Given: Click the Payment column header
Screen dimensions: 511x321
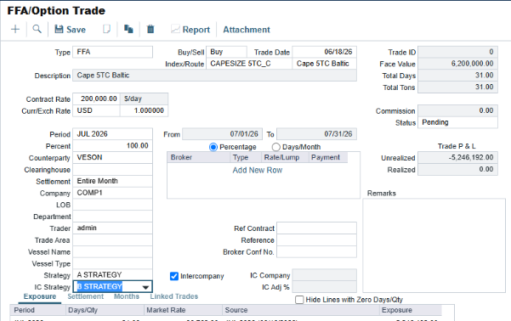Looking at the screenshot, I should click(328, 158).
